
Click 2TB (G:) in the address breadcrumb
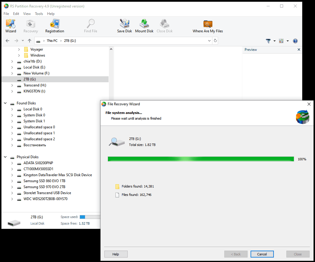(x=70, y=41)
